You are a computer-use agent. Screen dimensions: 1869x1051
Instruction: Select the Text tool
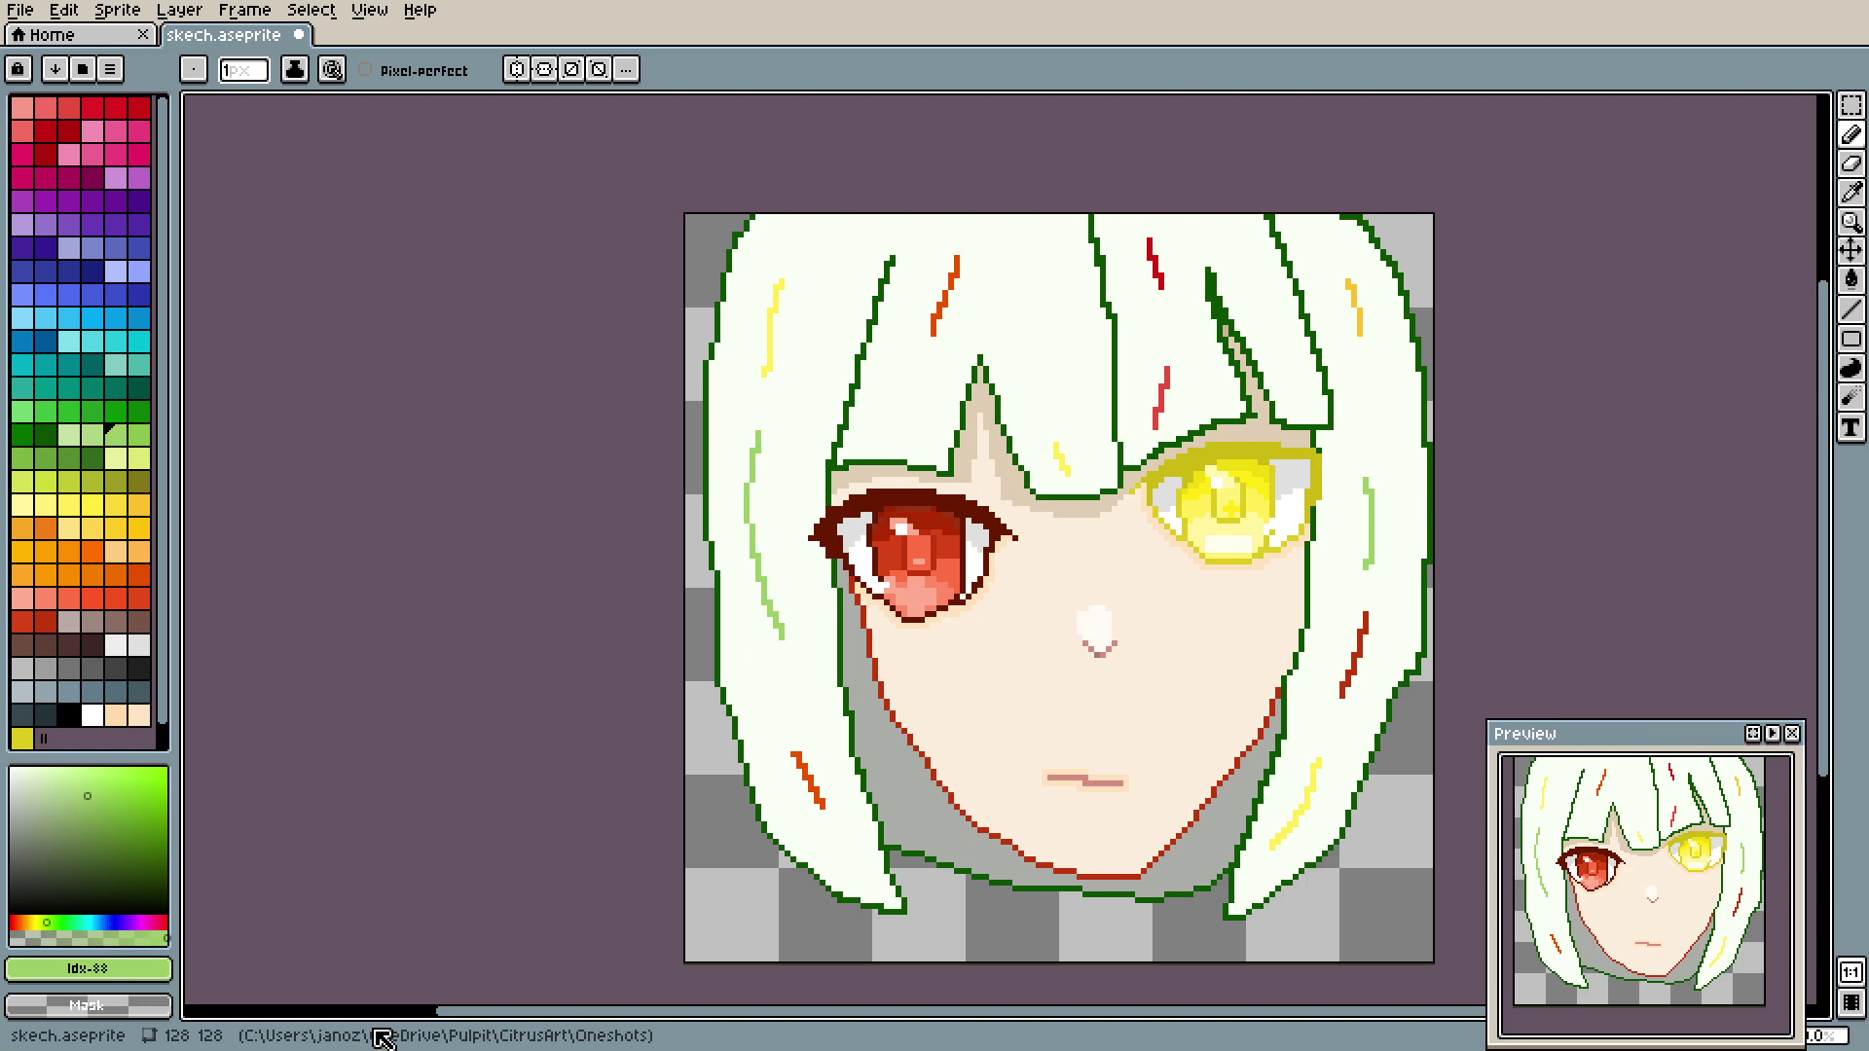pos(1851,427)
